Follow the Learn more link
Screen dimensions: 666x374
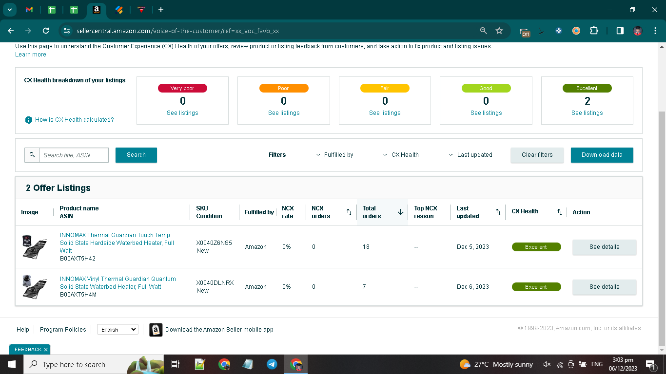pos(31,55)
